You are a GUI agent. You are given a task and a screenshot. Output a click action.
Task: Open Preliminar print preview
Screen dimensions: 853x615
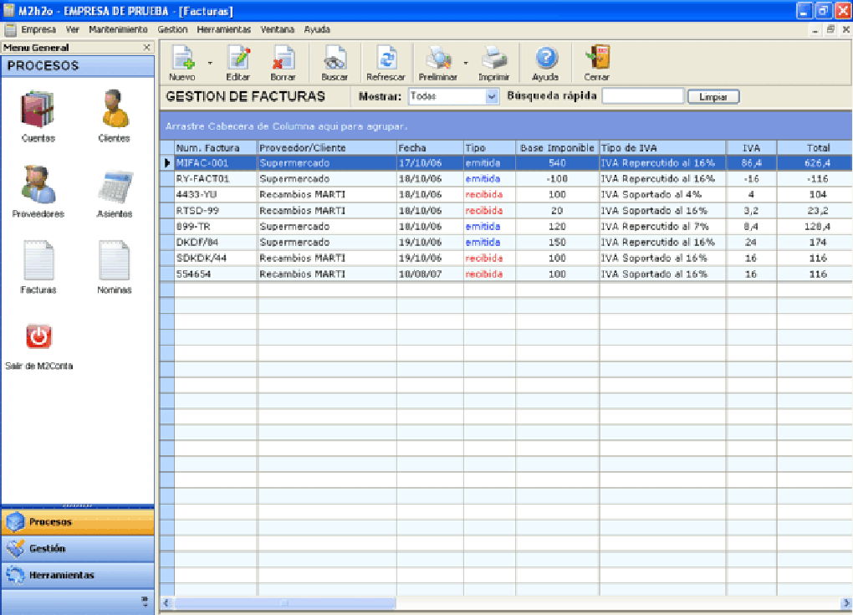click(x=438, y=63)
